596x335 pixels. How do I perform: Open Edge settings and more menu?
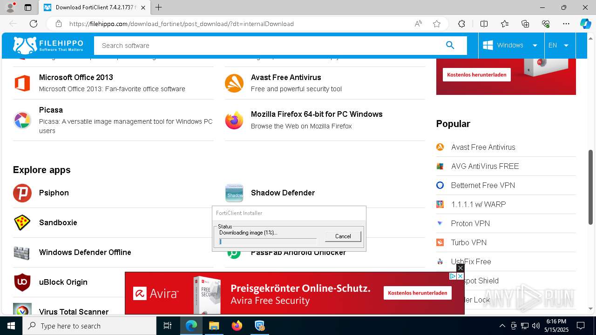click(566, 24)
